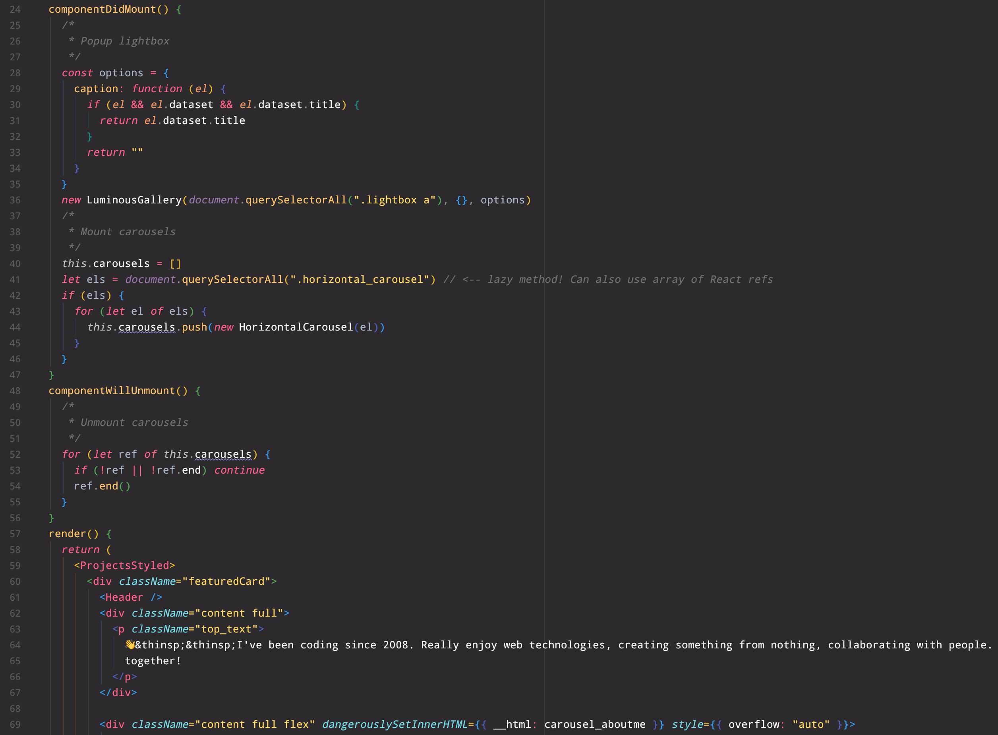Viewport: 998px width, 735px height.
Task: Click line number 57 beside render()
Action: tap(15, 534)
